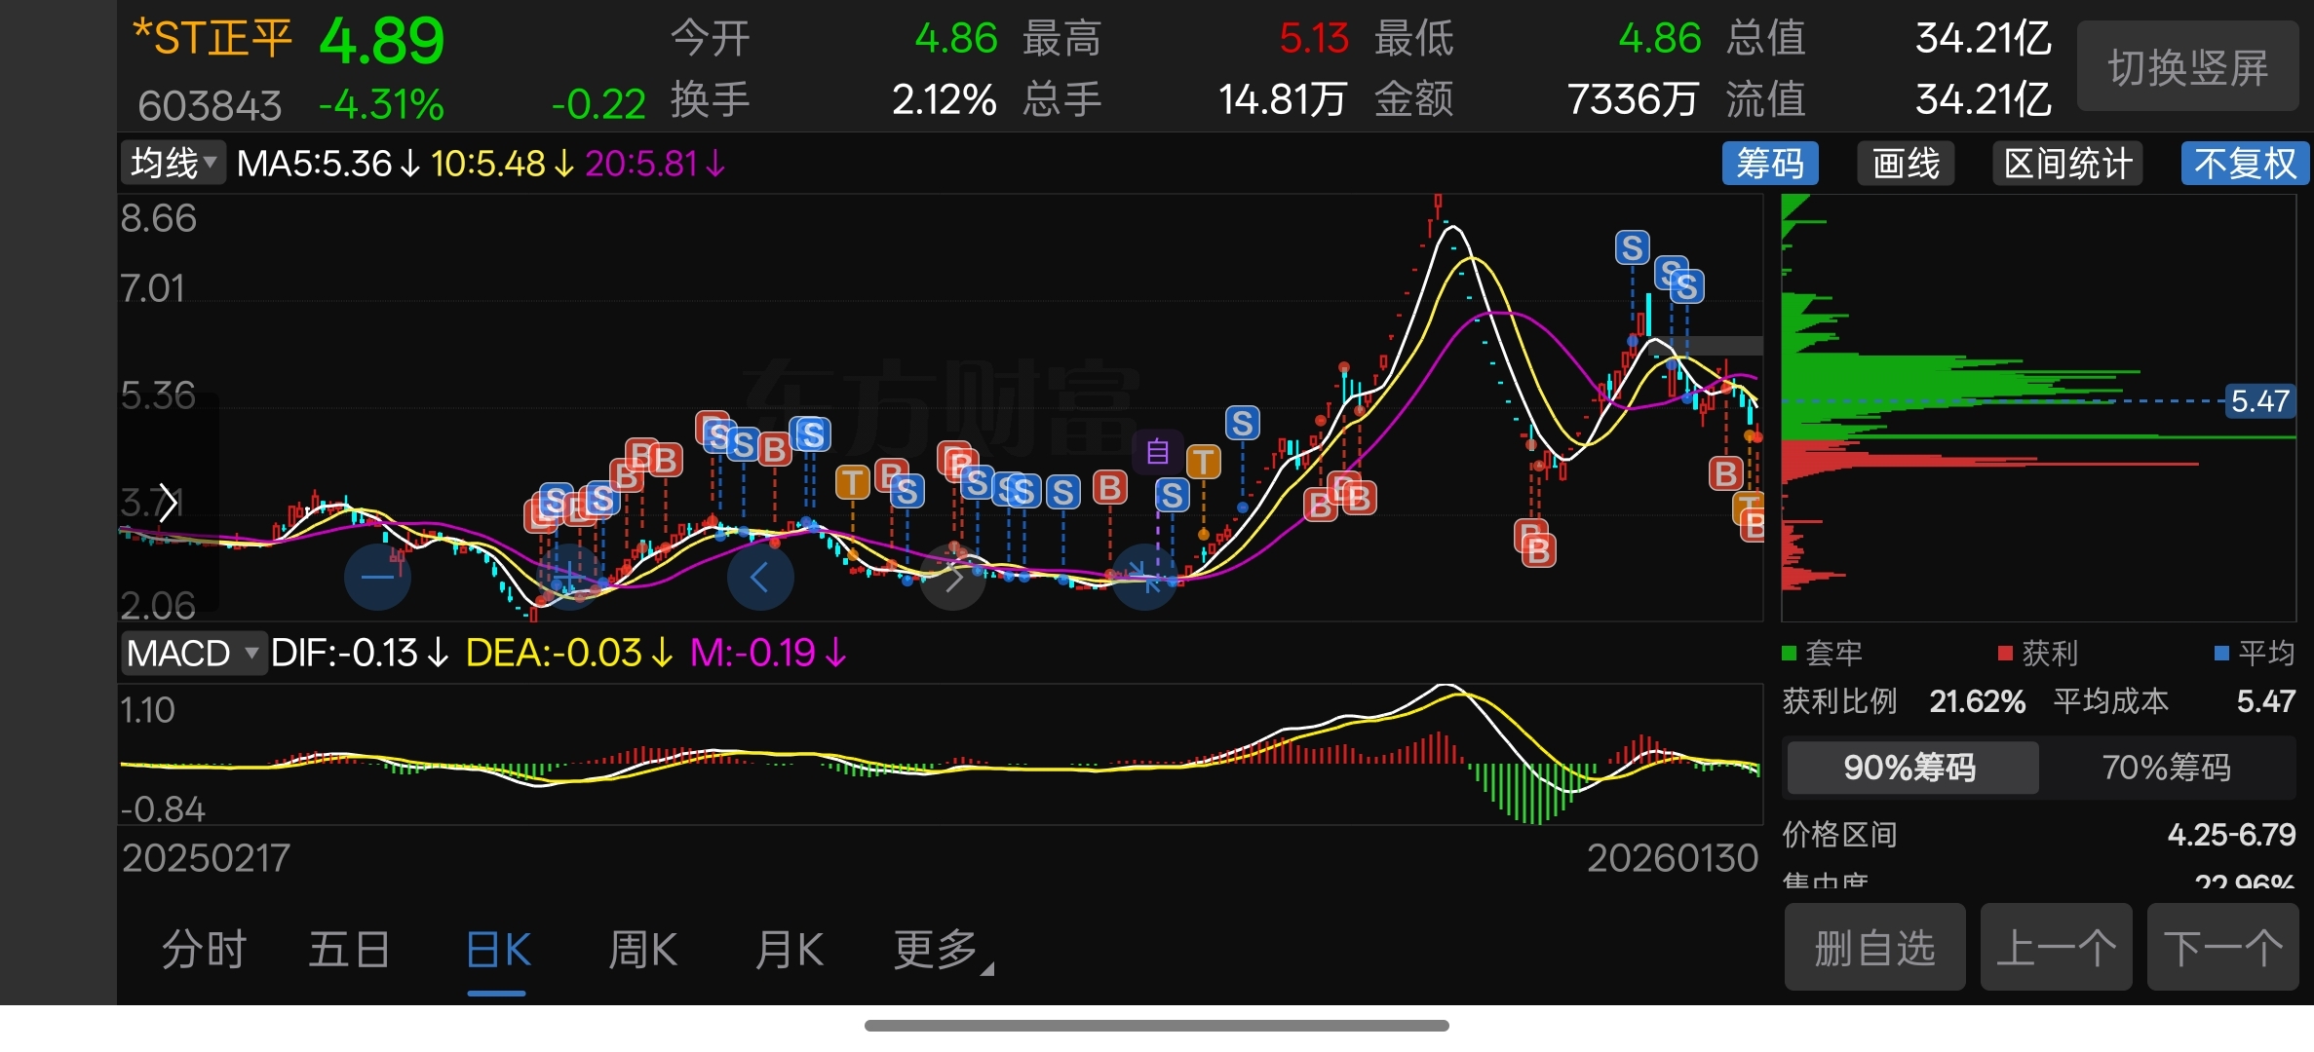Select the 90%筹码 option

(1910, 768)
